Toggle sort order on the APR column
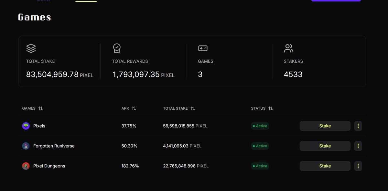388x191 pixels. (134, 108)
